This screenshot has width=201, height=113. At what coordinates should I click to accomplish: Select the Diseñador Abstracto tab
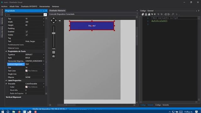coord(57,11)
